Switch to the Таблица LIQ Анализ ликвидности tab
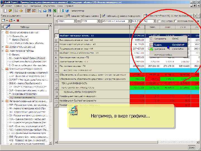Screen dimensions: 201x151 click(x=121, y=16)
